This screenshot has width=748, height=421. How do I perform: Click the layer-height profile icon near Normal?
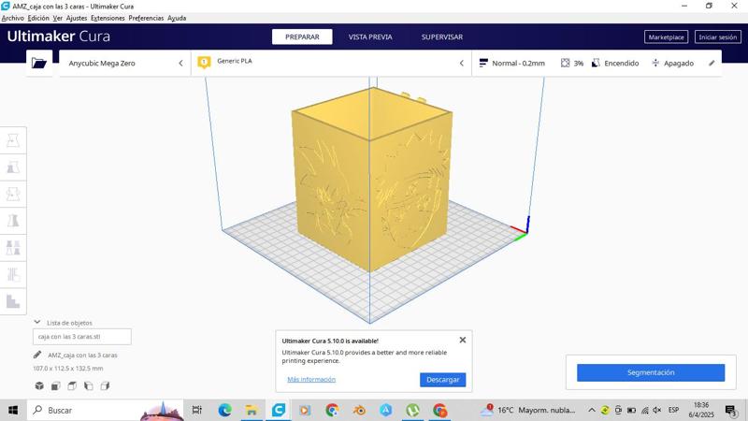click(483, 63)
